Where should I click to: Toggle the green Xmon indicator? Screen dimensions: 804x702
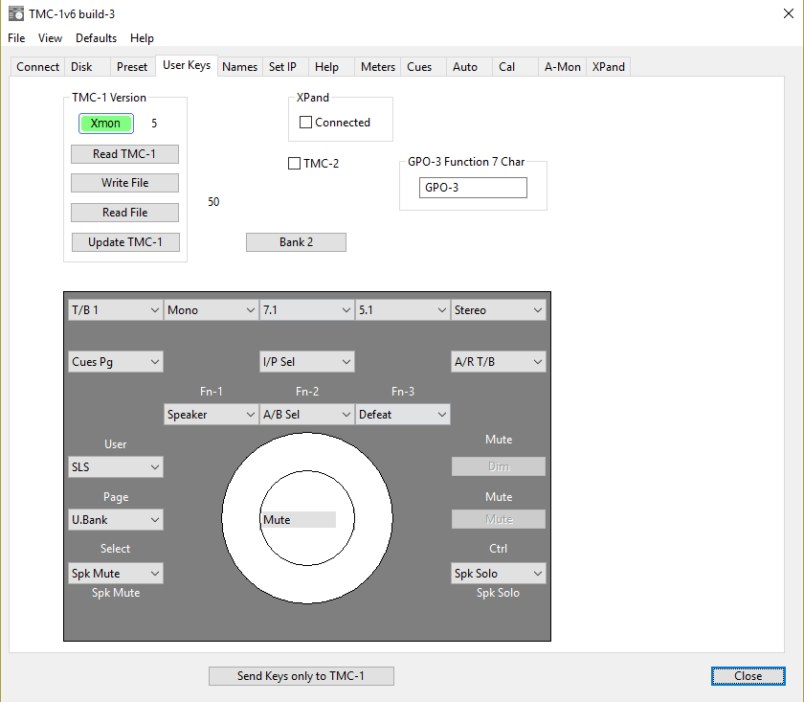(105, 123)
